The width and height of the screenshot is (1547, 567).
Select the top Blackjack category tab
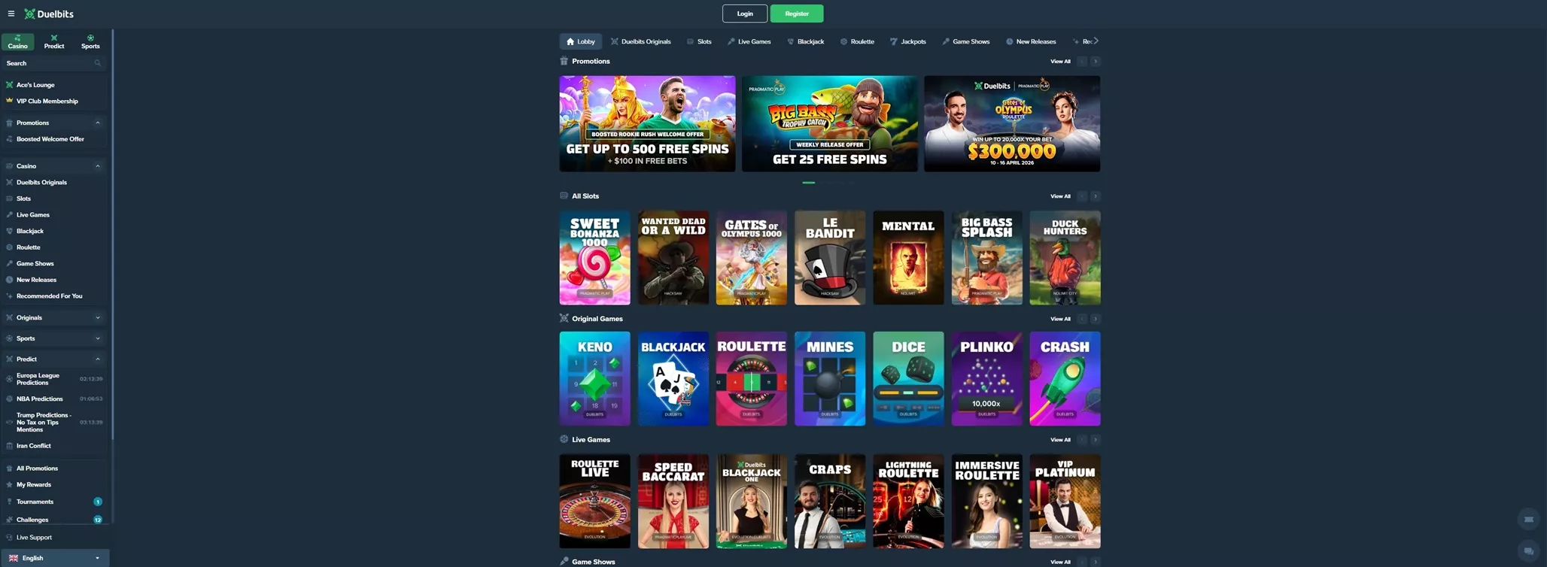(806, 41)
